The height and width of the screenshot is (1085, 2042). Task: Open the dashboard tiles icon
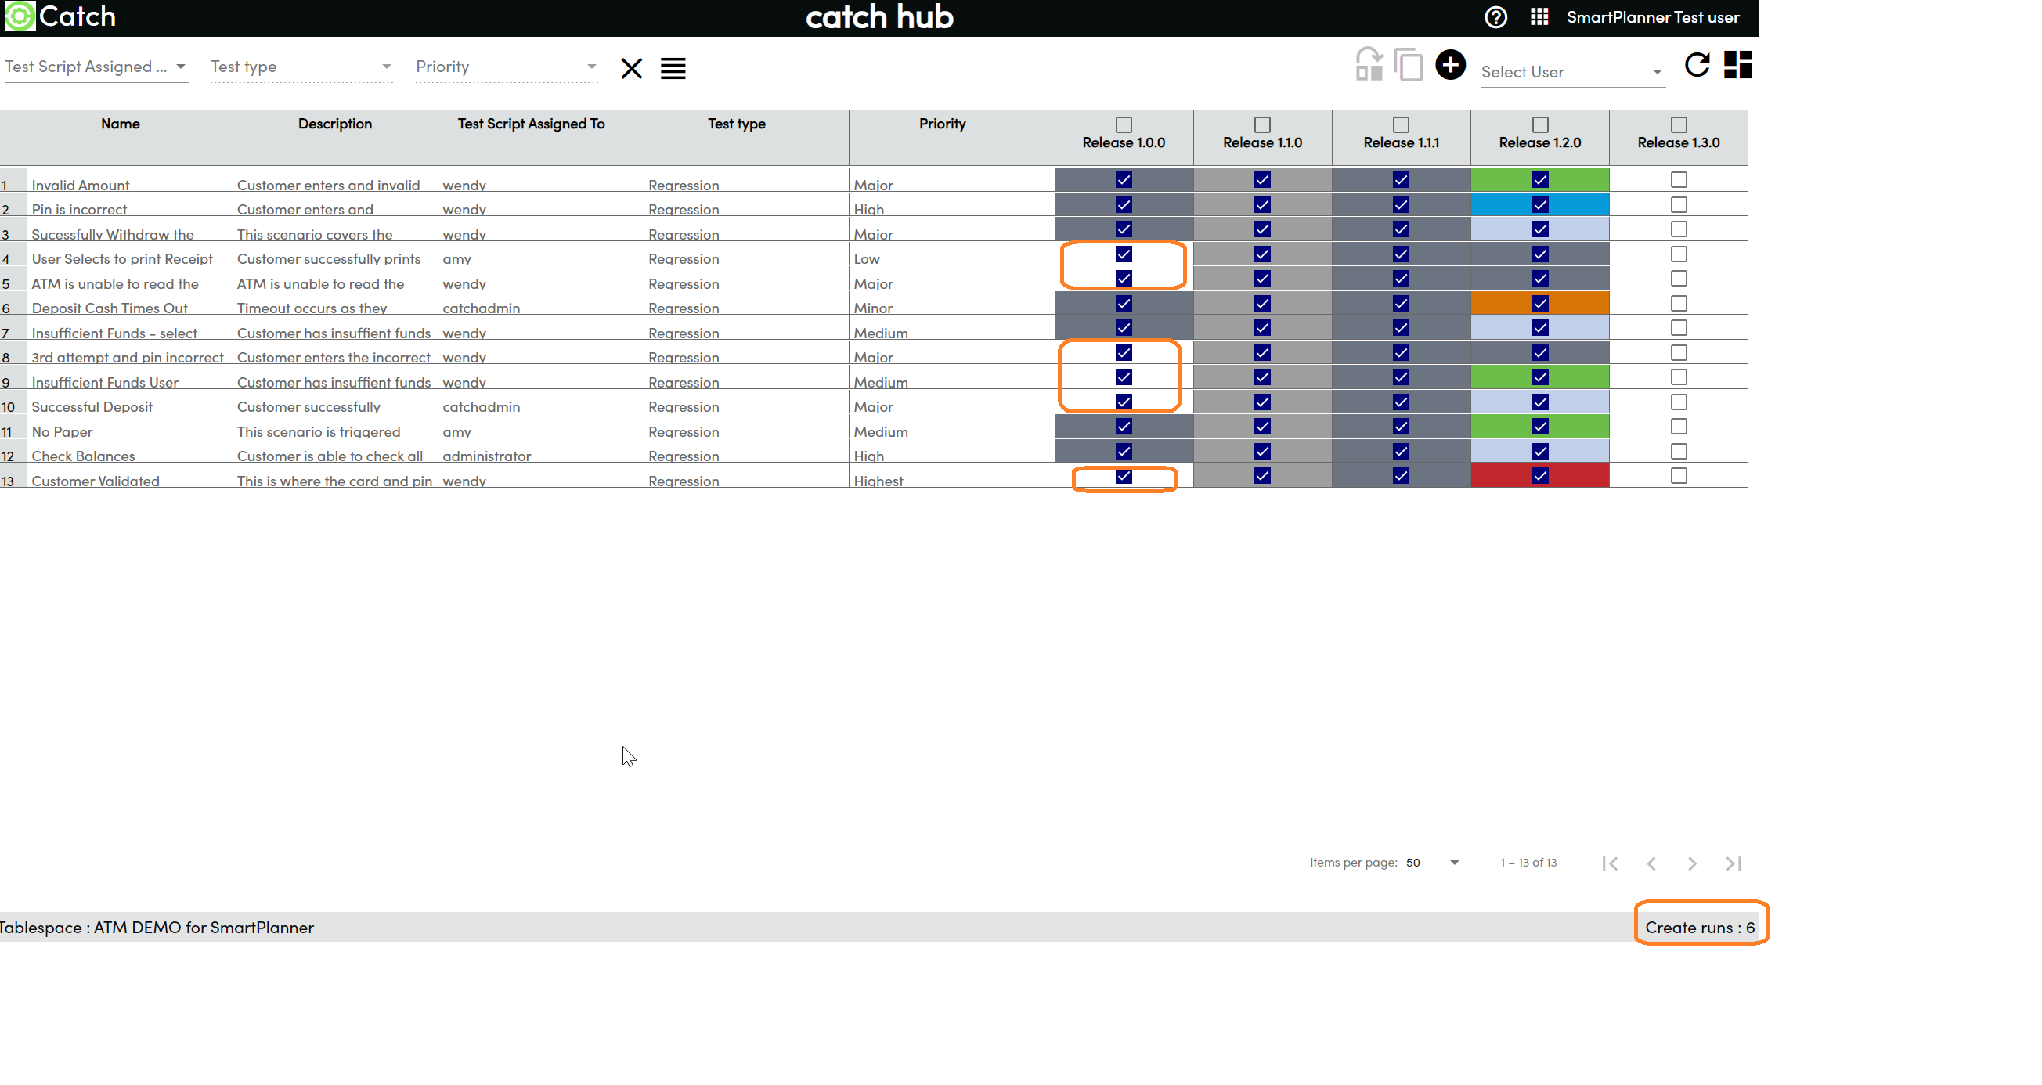1737,65
